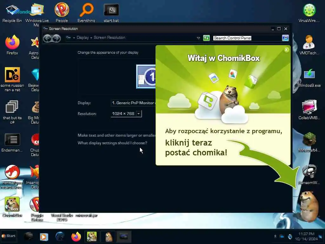Open the 'some russian ran a rat' icon

12,79
